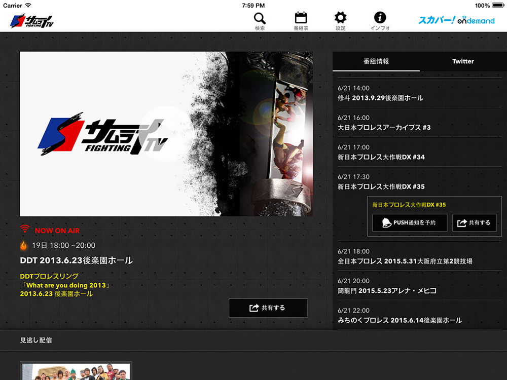This screenshot has width=507, height=380.
Task: Open 設定 settings gear icon
Action: tap(341, 21)
